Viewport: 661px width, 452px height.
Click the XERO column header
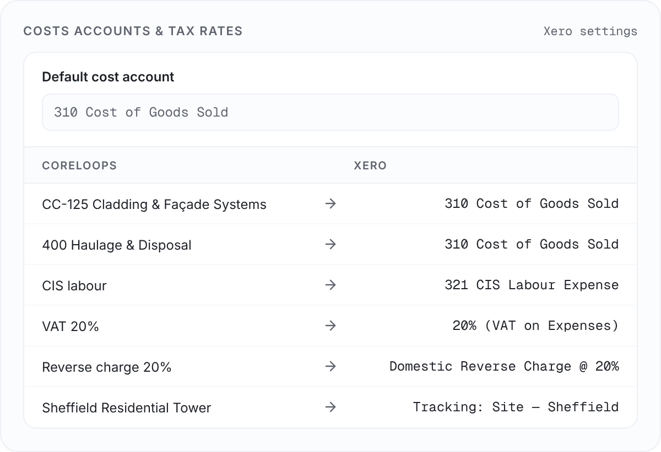tap(370, 166)
